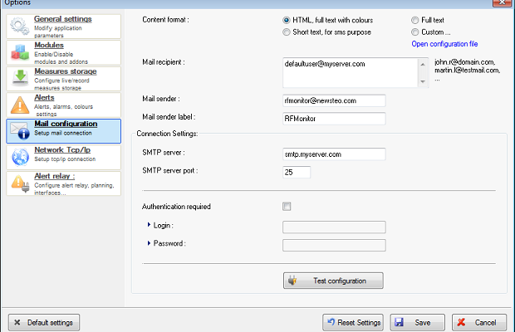This screenshot has height=332, width=515.
Task: Click the plug icon on Test configuration
Action: (292, 281)
